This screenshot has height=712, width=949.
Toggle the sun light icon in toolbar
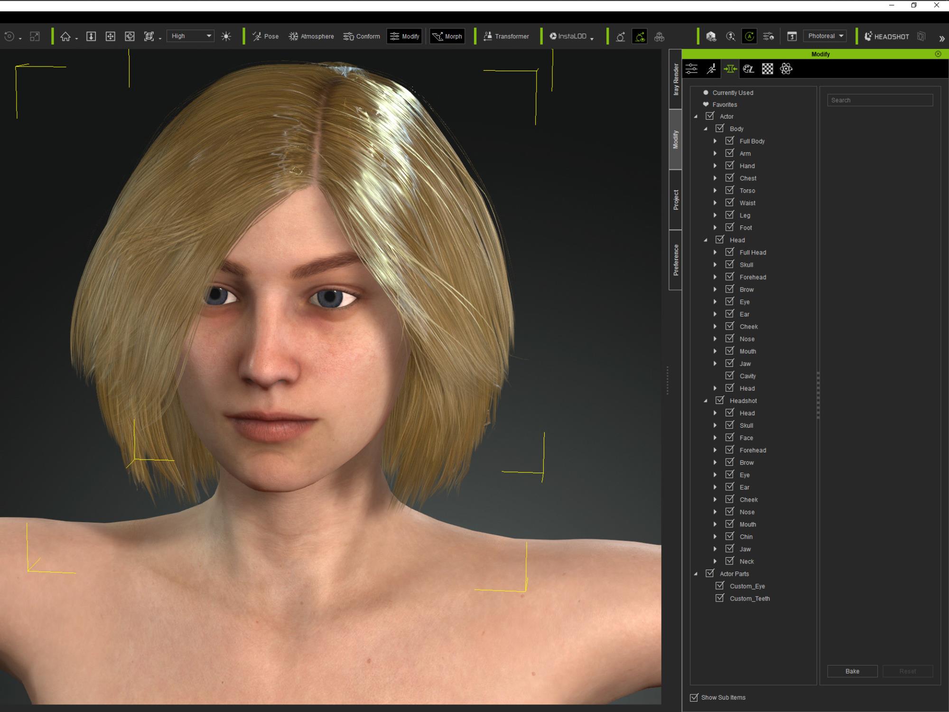[x=226, y=37]
